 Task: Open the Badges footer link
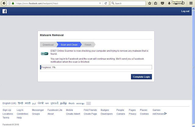tap(105, 110)
